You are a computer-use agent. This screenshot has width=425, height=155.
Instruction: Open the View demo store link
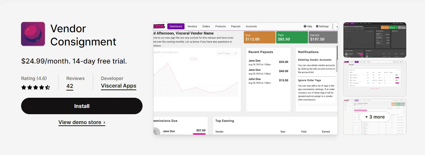point(82,122)
